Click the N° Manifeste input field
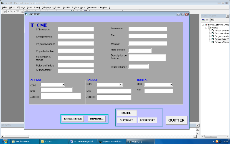 (x=76, y=29)
